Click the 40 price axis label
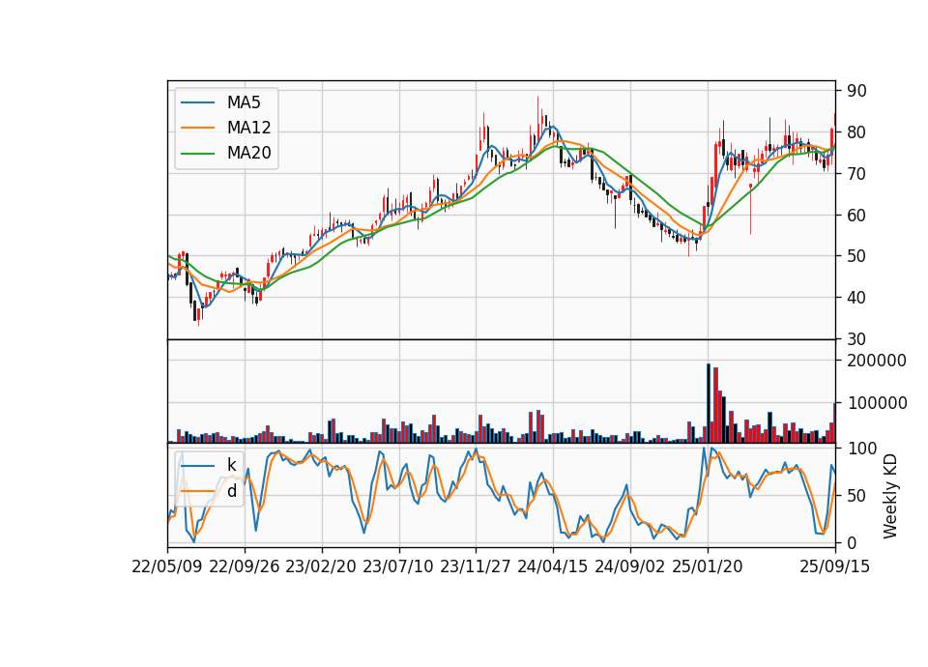This screenshot has height=667, width=928. 856,298
